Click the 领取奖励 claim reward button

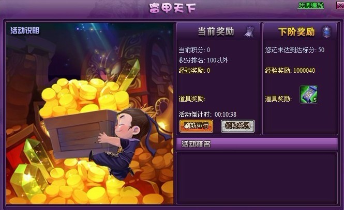point(237,126)
